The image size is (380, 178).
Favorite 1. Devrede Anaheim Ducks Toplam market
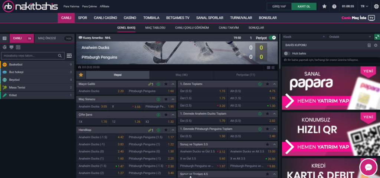click(x=267, y=114)
